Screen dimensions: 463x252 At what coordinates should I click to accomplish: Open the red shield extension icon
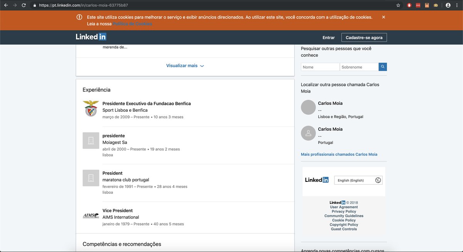click(x=409, y=5)
